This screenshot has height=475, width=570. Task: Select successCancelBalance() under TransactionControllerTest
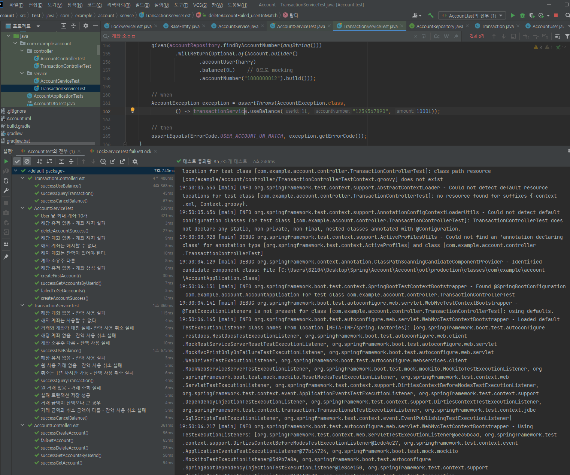tap(64, 201)
